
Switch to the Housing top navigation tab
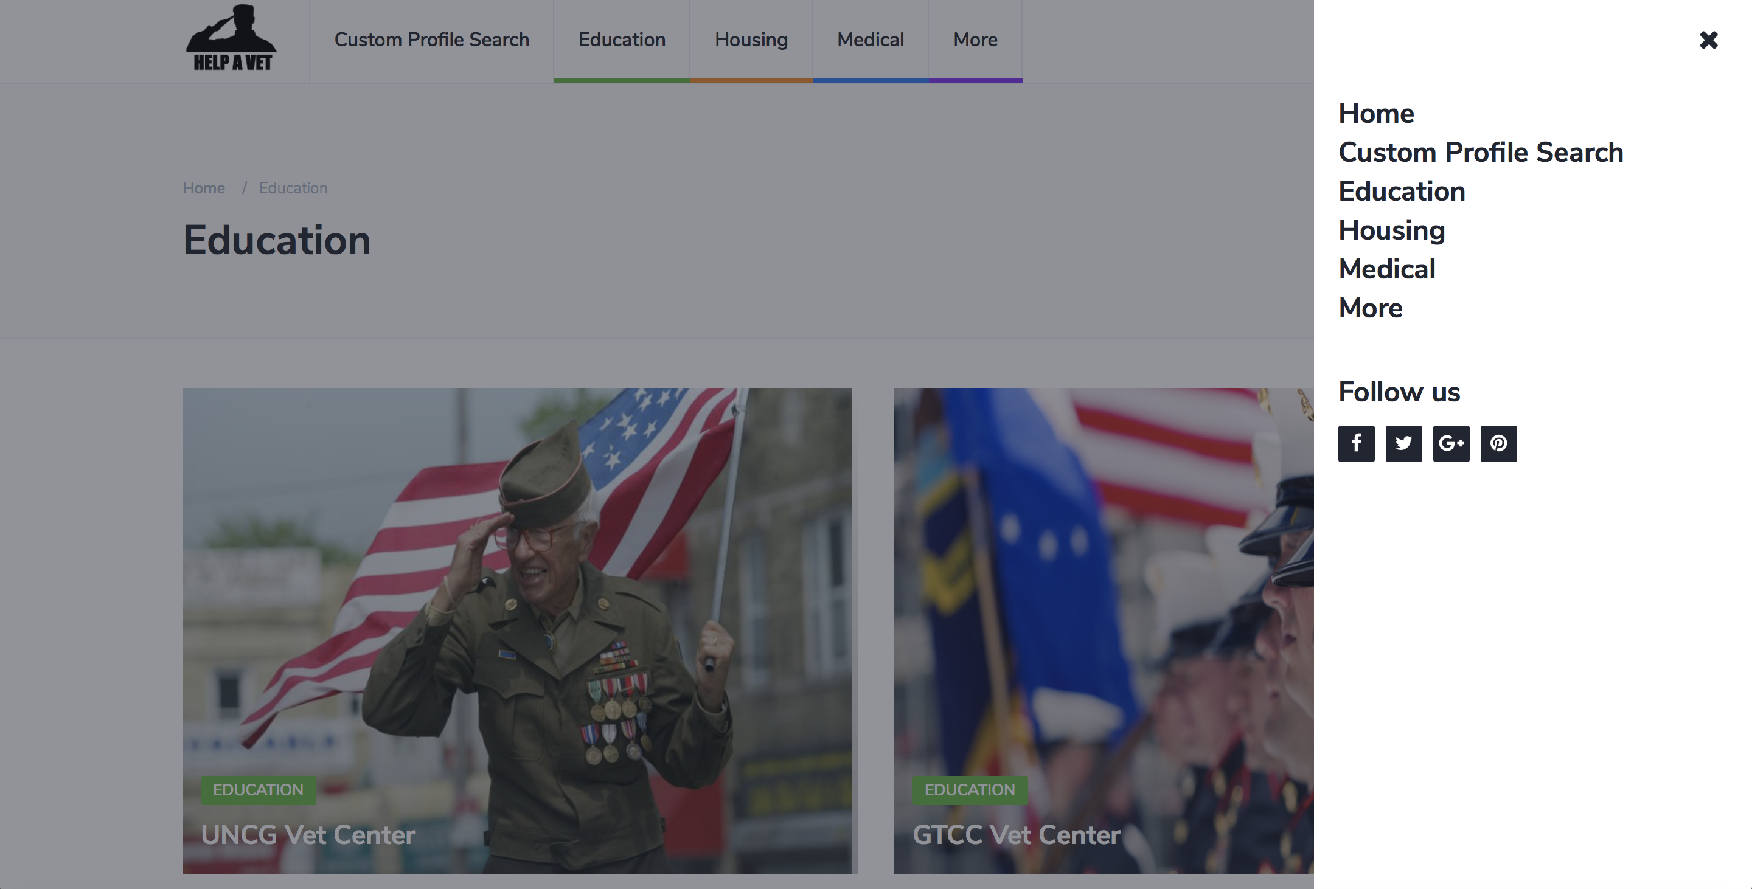(751, 40)
